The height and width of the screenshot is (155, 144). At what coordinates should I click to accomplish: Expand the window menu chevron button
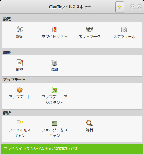pos(133,7)
